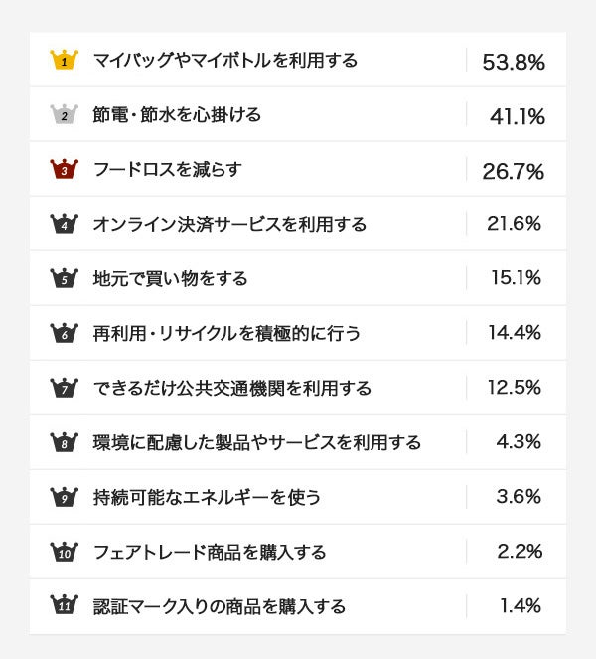Click the rank 6 crown icon
Viewport: 596px width, 659px height.
(64, 333)
